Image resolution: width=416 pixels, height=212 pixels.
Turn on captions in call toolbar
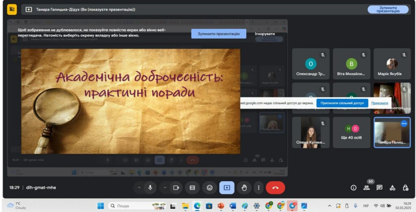point(193,188)
